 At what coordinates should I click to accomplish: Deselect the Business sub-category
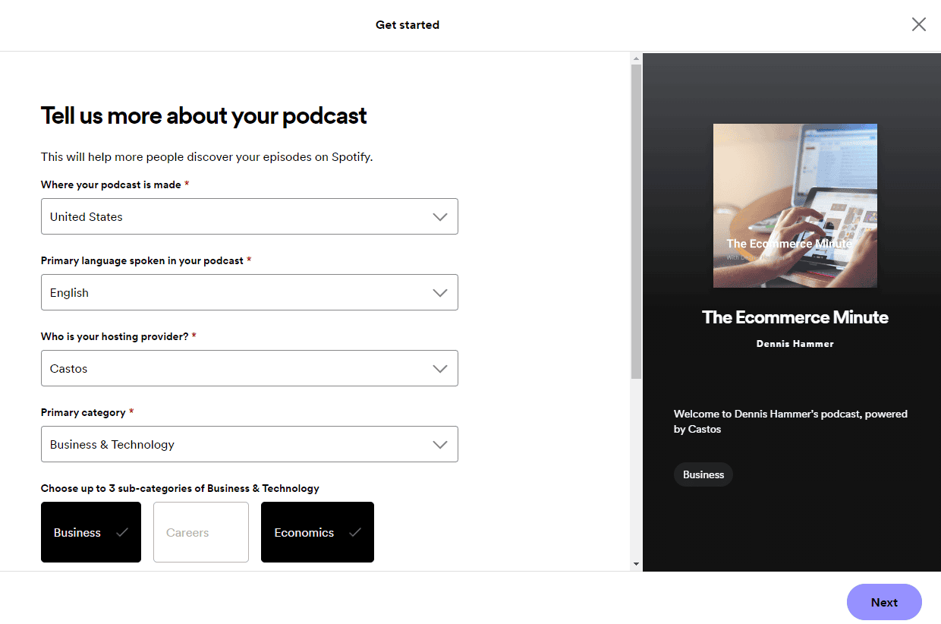(x=91, y=532)
